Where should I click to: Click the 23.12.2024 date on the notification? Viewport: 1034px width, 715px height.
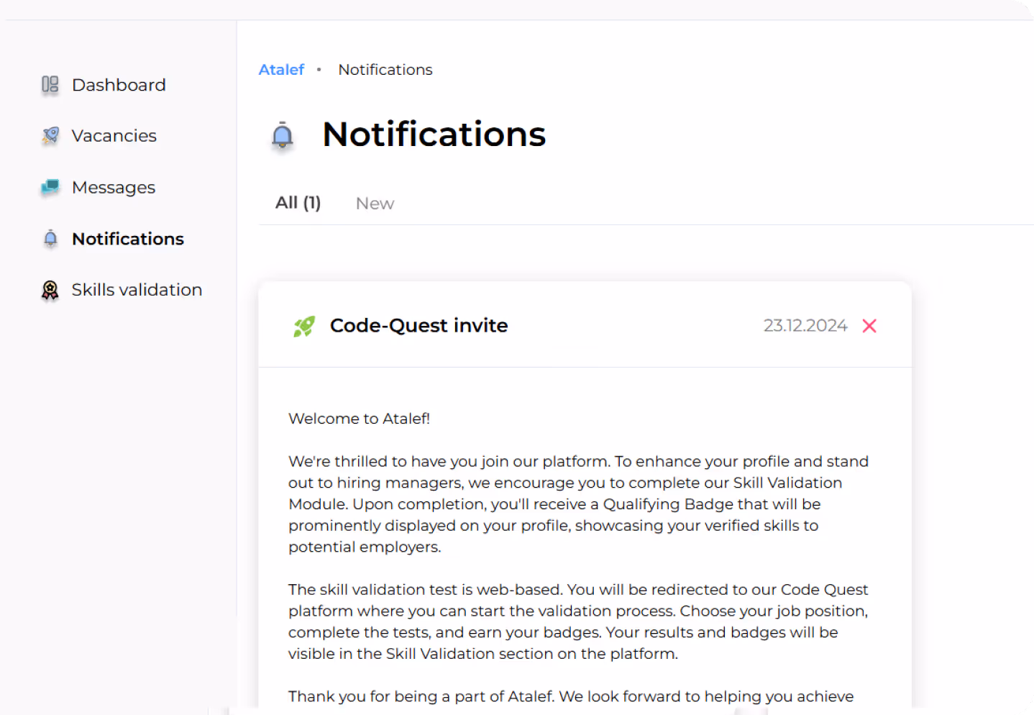(x=805, y=325)
